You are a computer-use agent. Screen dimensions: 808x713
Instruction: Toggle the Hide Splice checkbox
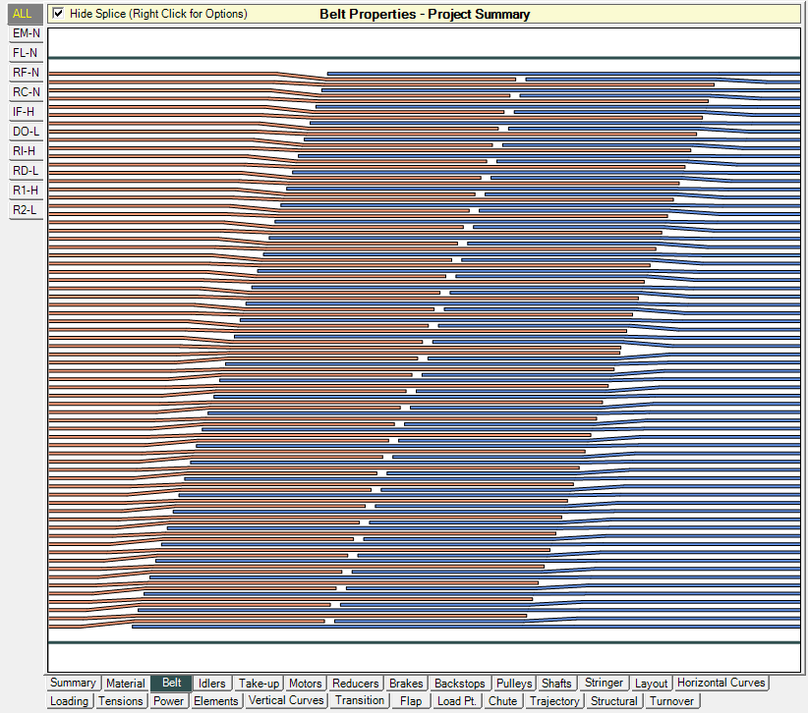point(59,14)
